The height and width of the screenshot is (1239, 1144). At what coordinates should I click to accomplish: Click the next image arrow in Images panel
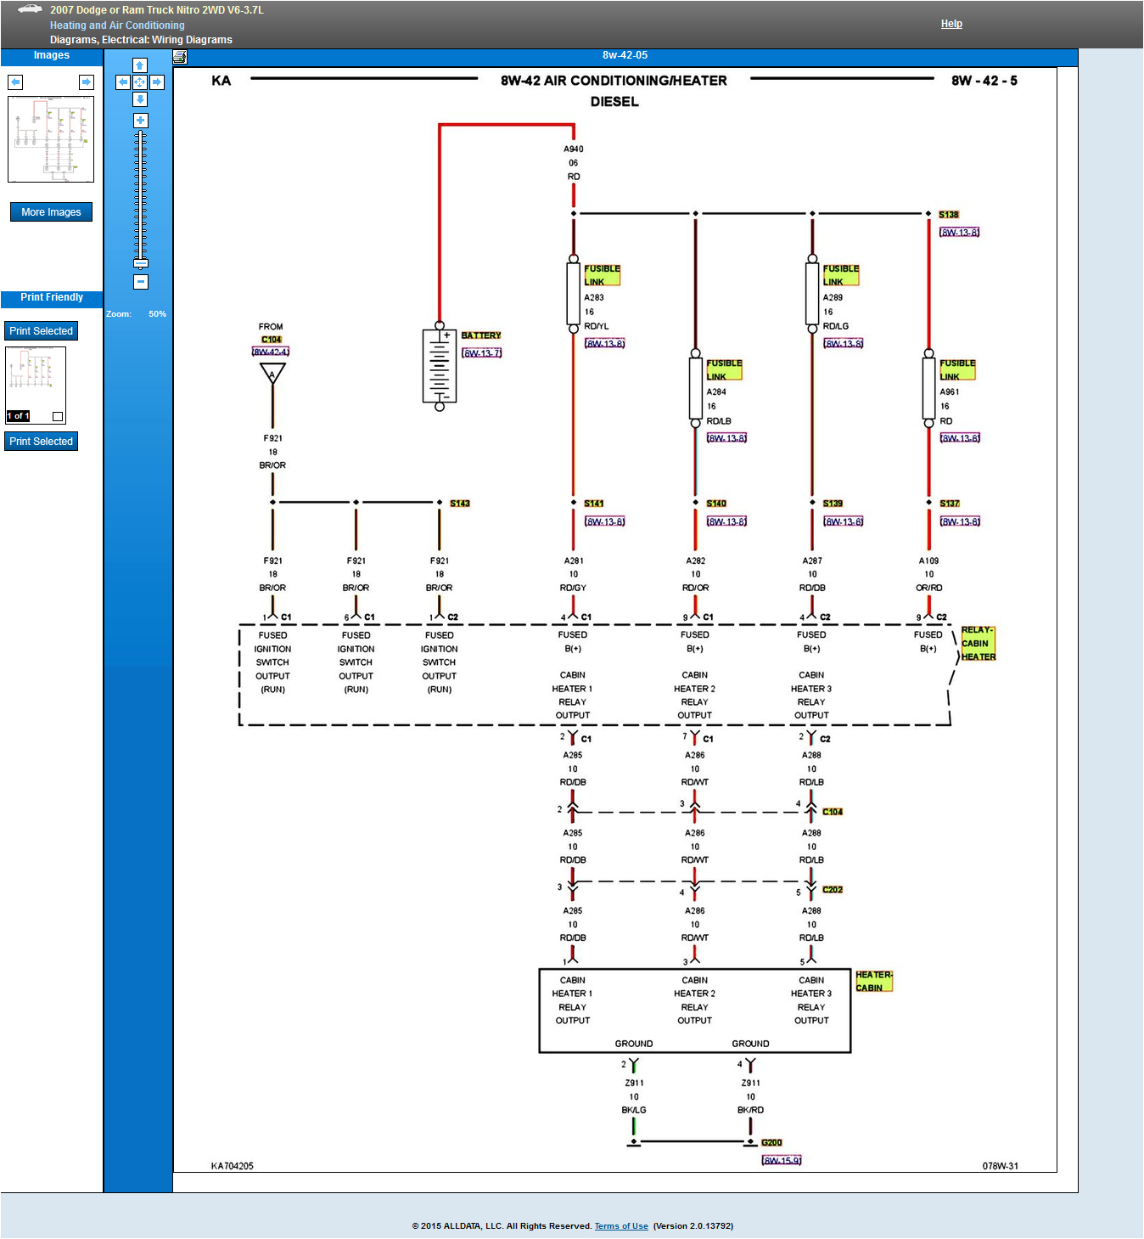click(x=86, y=82)
